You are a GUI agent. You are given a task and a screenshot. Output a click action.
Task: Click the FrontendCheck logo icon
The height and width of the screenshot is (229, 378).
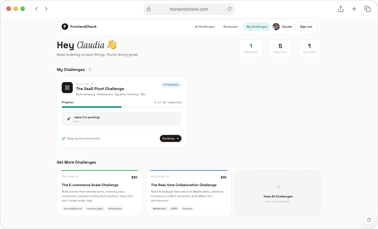pos(65,26)
